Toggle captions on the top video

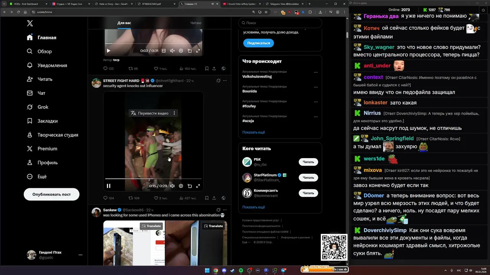click(x=164, y=51)
